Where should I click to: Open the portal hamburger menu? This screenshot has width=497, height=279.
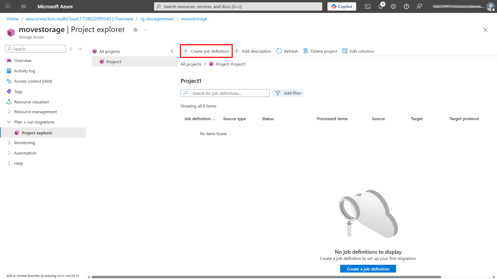point(23,6)
